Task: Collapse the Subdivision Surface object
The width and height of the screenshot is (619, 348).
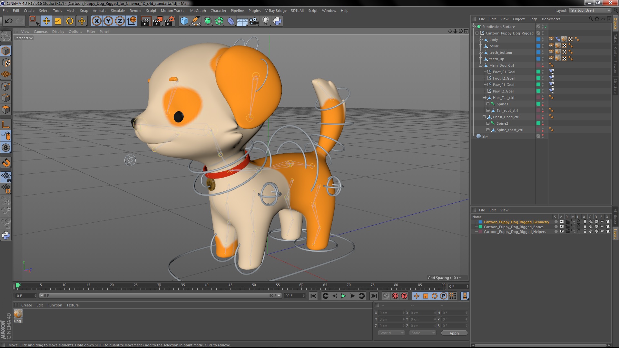Action: (x=474, y=27)
